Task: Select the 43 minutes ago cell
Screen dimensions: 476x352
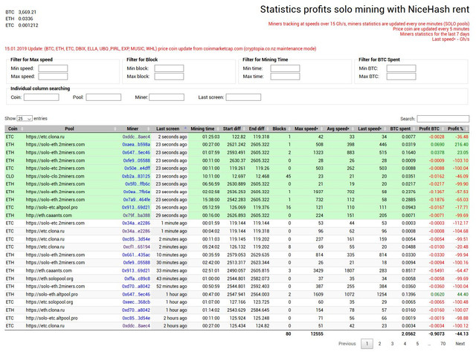Action: click(171, 278)
